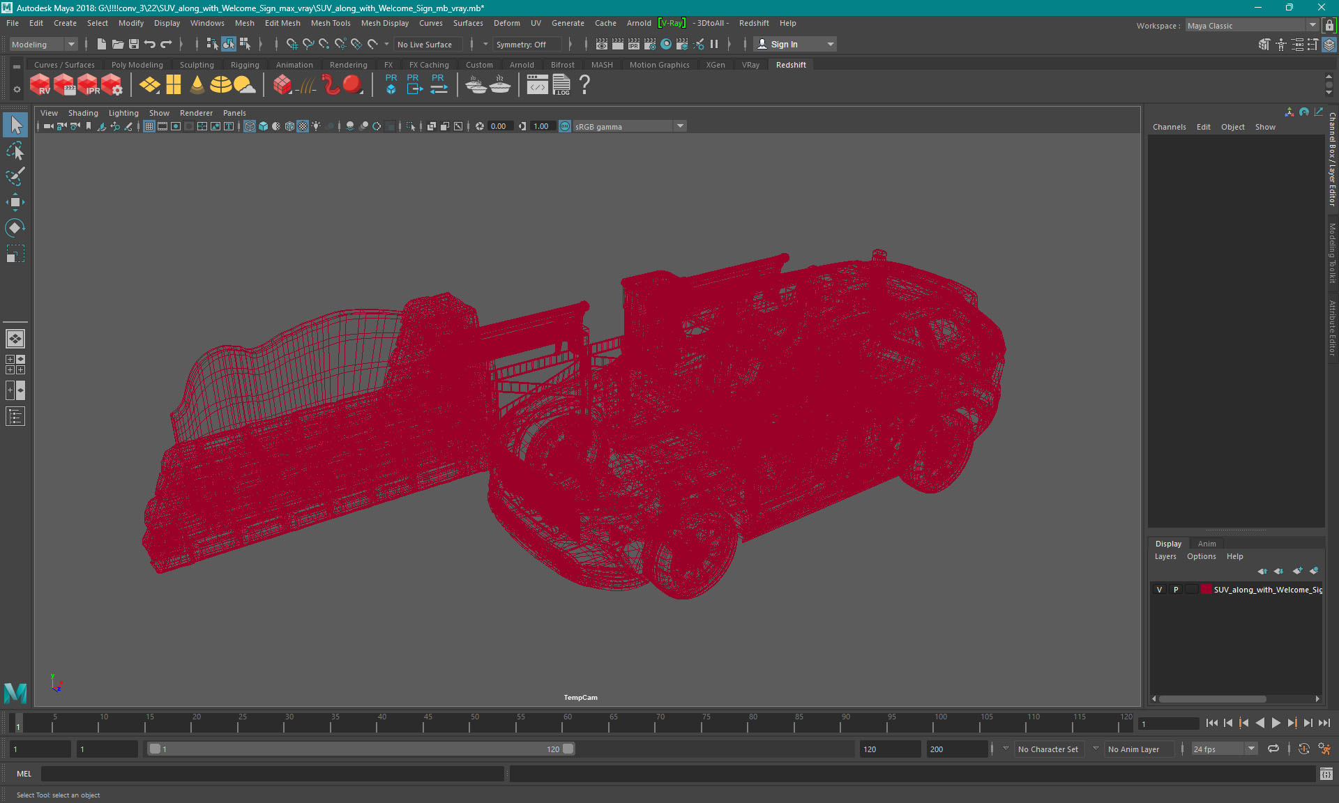
Task: Open Redshift render settings shelf icon
Action: (112, 85)
